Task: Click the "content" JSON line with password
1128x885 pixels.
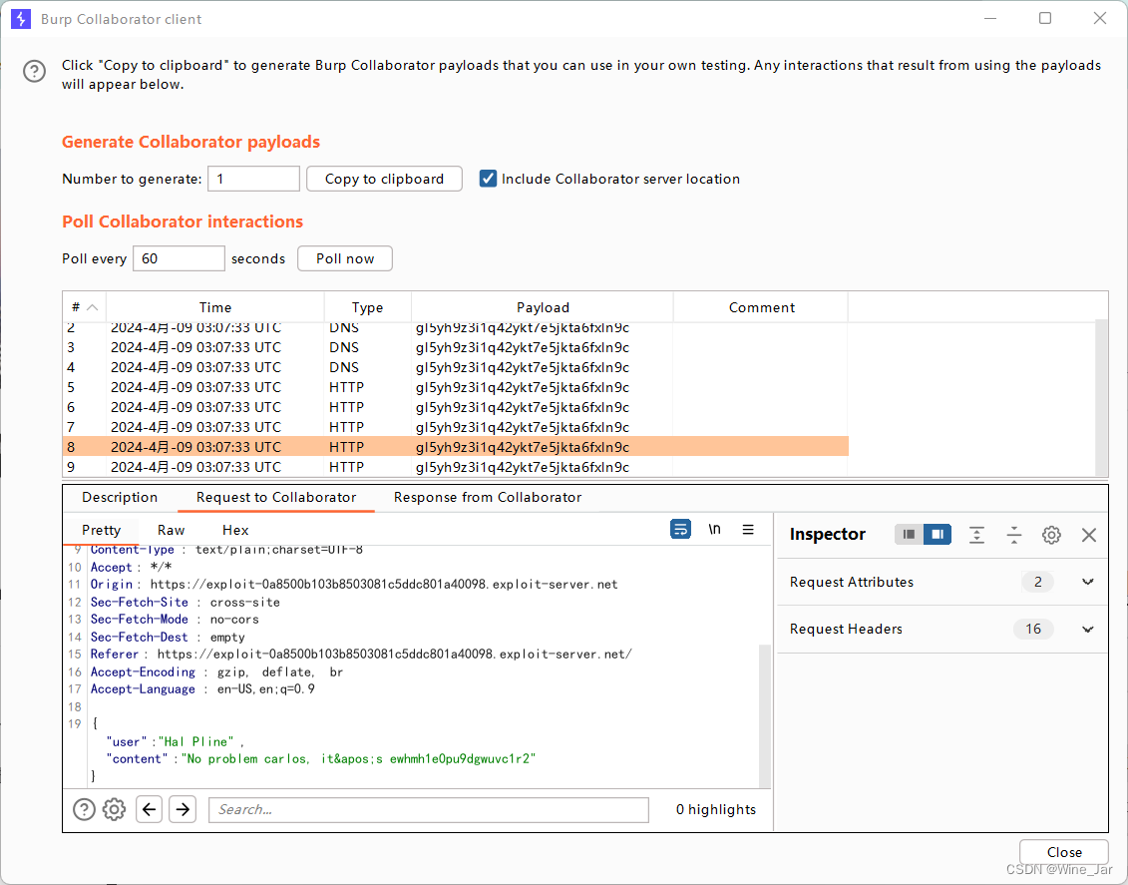Action: point(321,759)
